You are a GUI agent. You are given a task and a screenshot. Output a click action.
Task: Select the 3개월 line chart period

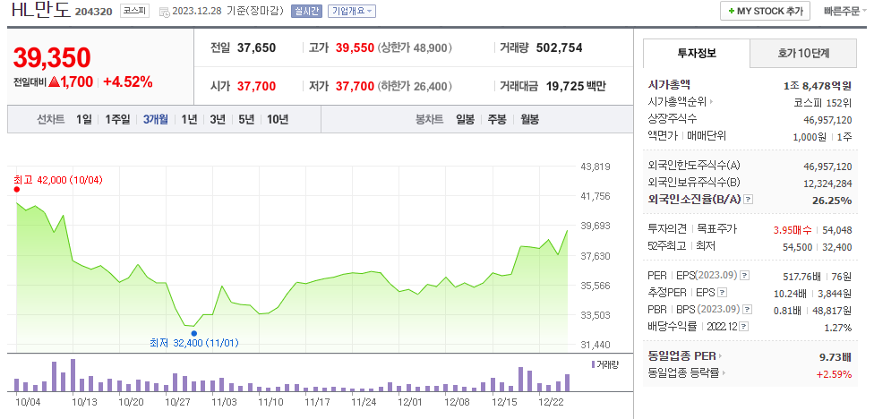[156, 119]
